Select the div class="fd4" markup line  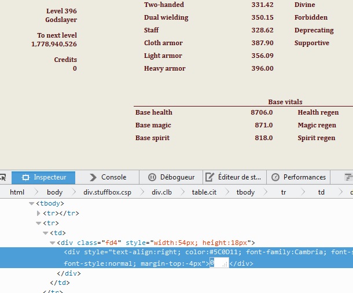[x=156, y=243]
